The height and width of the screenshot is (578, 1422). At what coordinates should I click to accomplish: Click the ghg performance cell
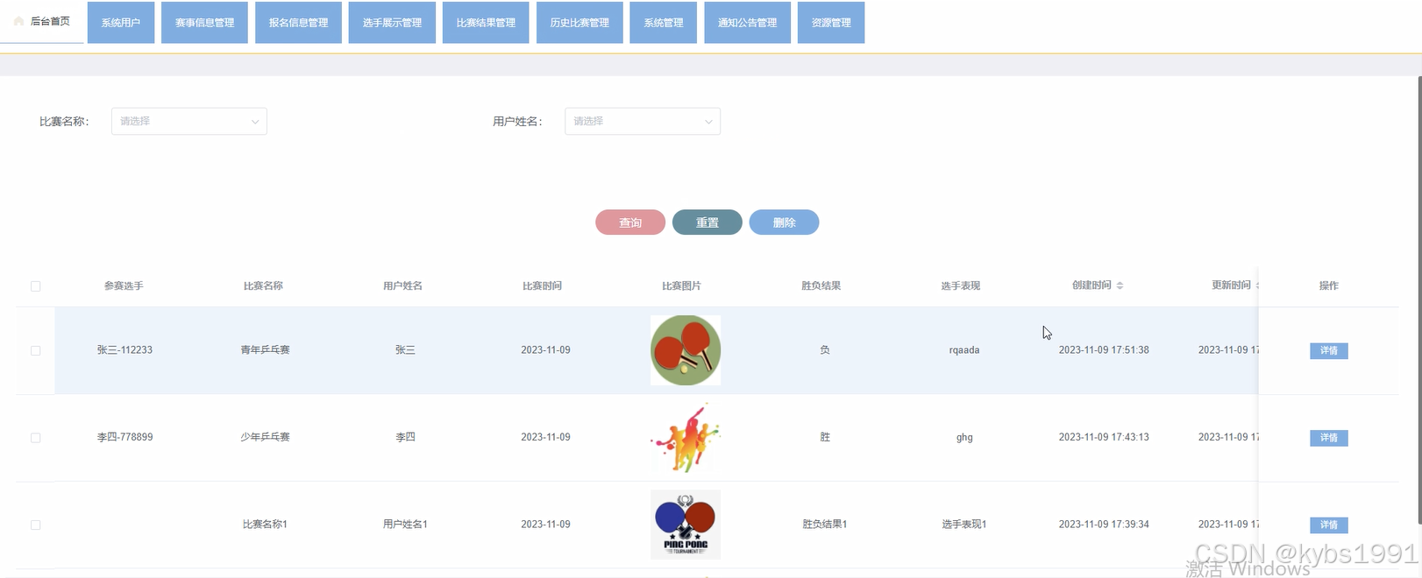click(964, 437)
